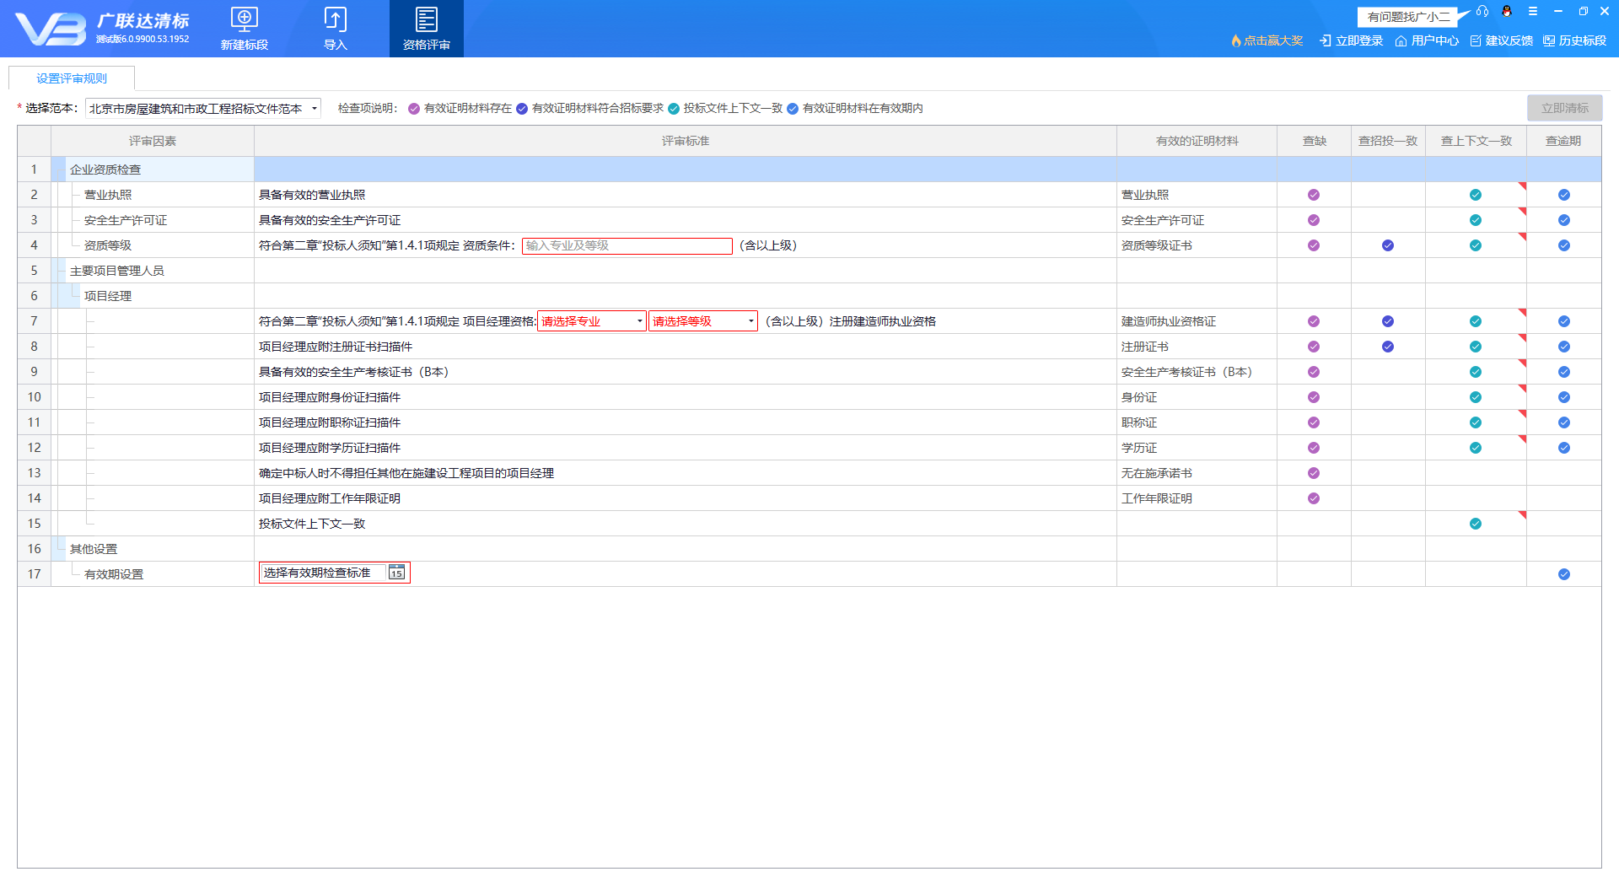
Task: Open the 资格评审 toolbar icon
Action: [427, 29]
